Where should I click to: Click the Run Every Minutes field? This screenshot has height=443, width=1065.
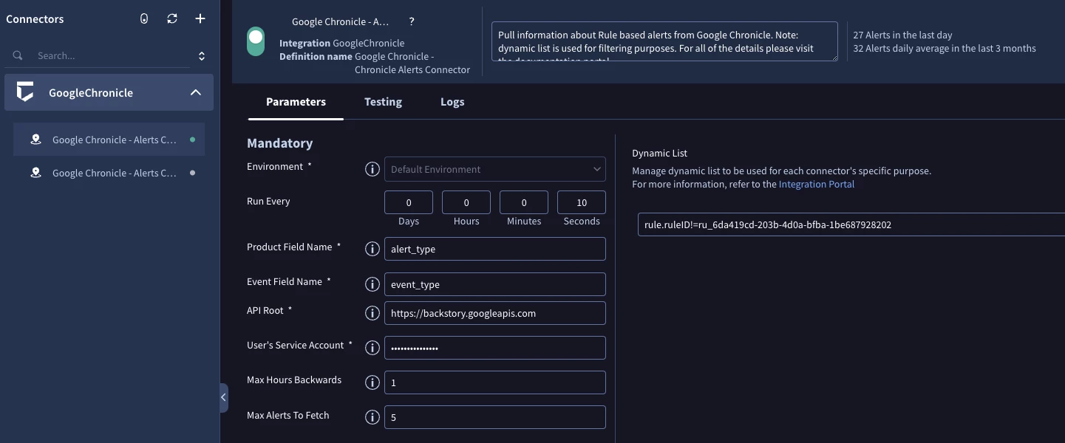tap(524, 202)
